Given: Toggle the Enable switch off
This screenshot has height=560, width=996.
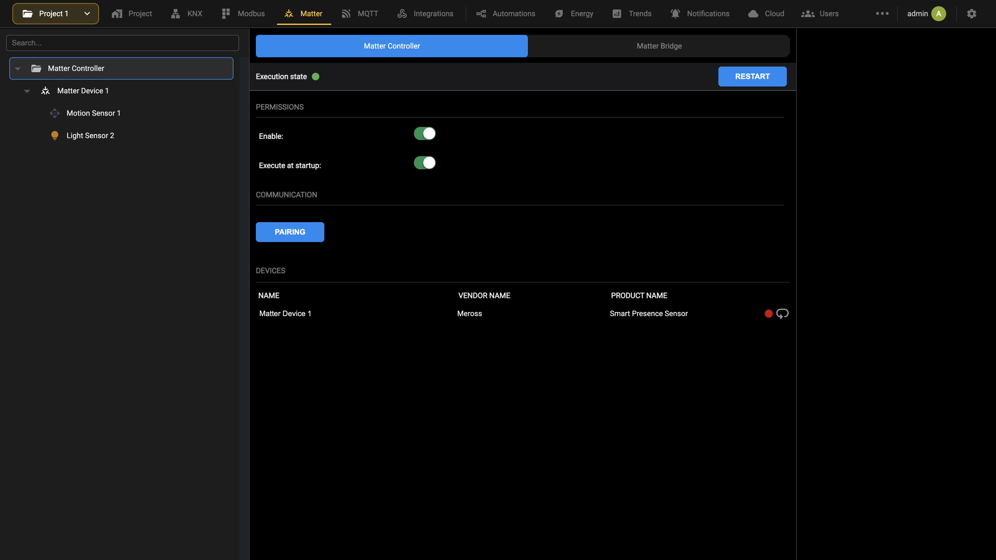Looking at the screenshot, I should pyautogui.click(x=425, y=134).
